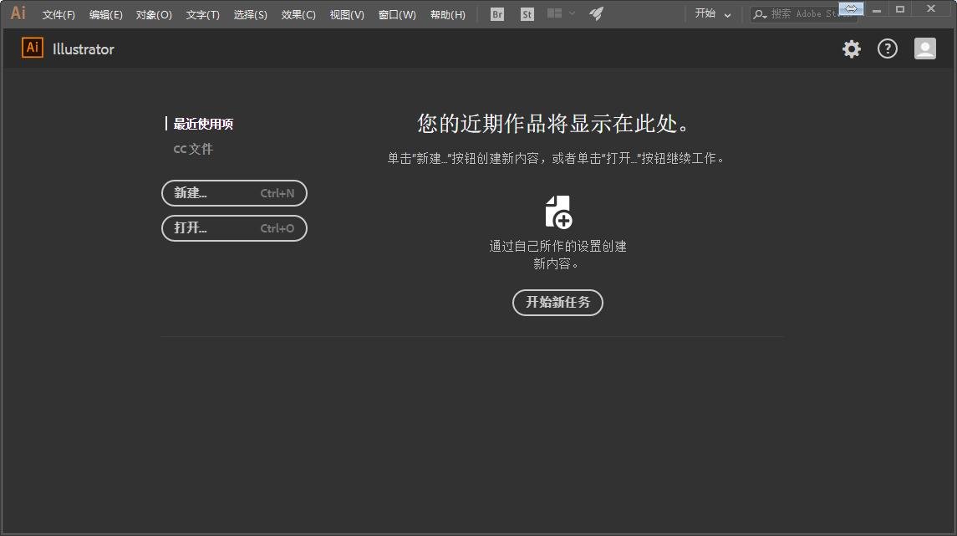The height and width of the screenshot is (536, 957).
Task: Open the 文字(T) menu
Action: [202, 15]
